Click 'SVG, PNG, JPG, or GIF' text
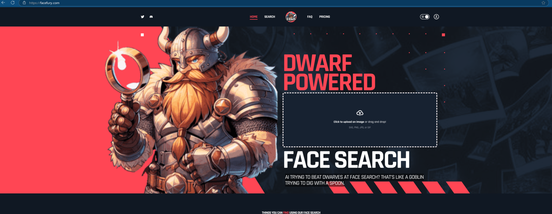 click(360, 127)
